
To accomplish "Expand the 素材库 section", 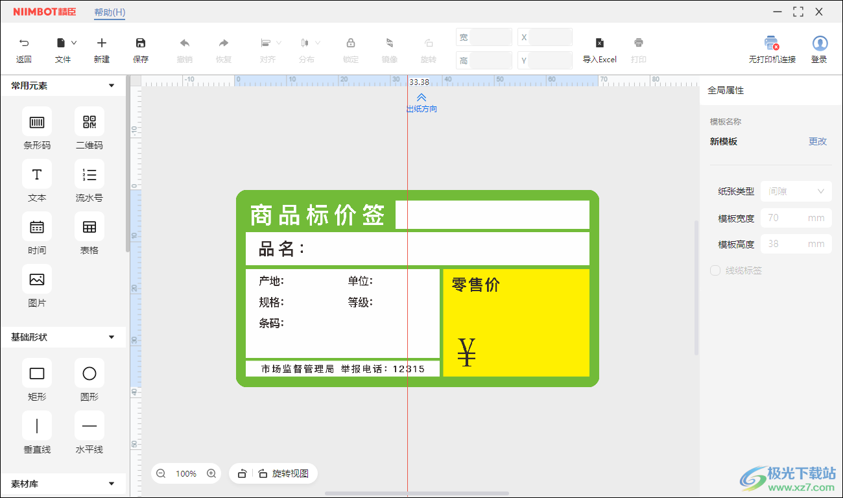I will [112, 484].
